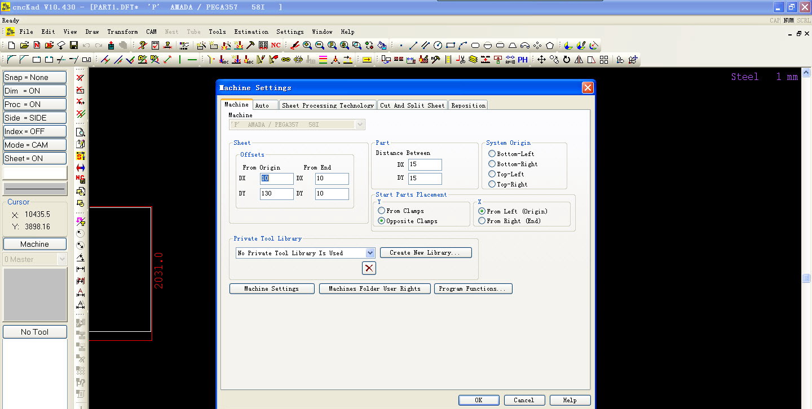Click the yellow ST icon in left toolbar
The width and height of the screenshot is (812, 409).
coord(81,156)
